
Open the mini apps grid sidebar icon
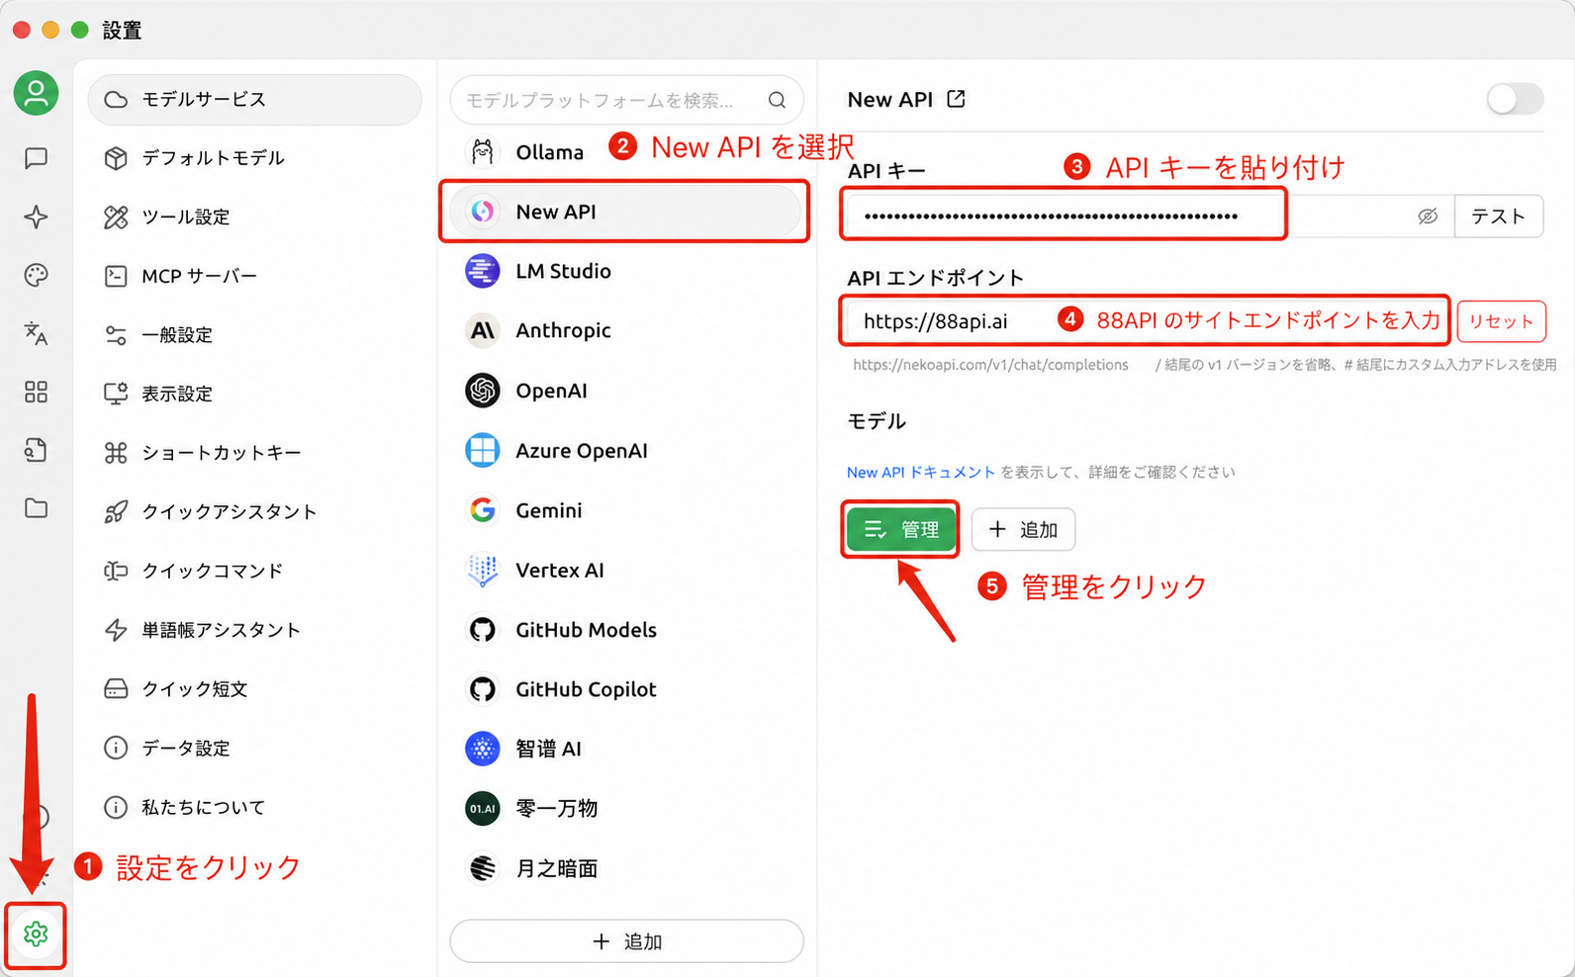click(x=36, y=393)
